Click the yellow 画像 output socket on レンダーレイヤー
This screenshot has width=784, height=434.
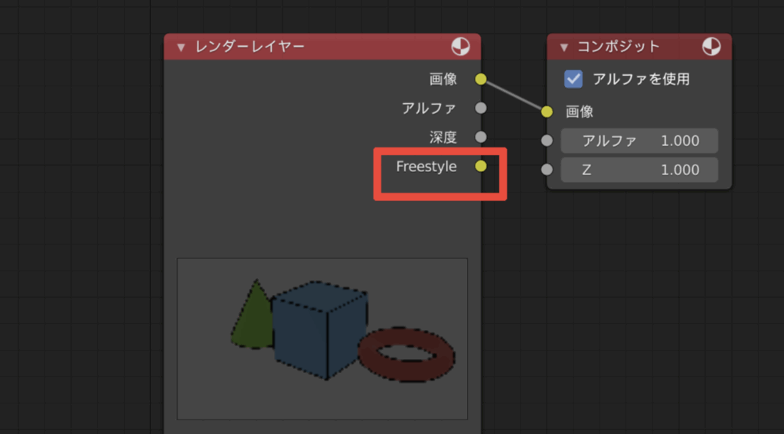(481, 79)
